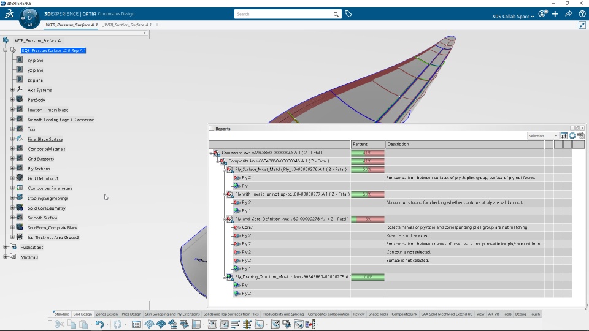Image resolution: width=589 pixels, height=331 pixels.
Task: Click the Share arrow icon in top bar
Action: tap(568, 14)
